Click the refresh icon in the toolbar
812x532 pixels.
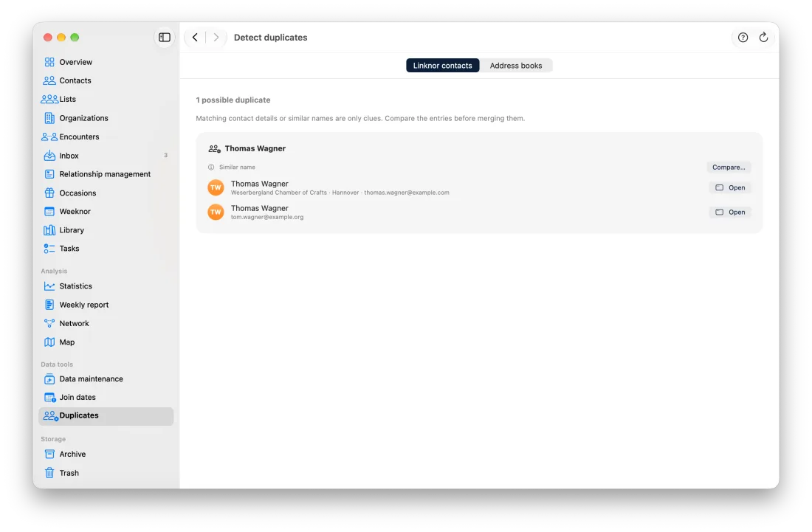point(763,37)
